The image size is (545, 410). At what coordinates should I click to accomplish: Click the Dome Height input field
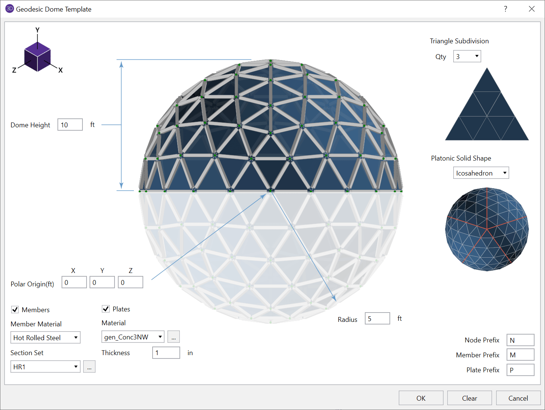tap(70, 124)
